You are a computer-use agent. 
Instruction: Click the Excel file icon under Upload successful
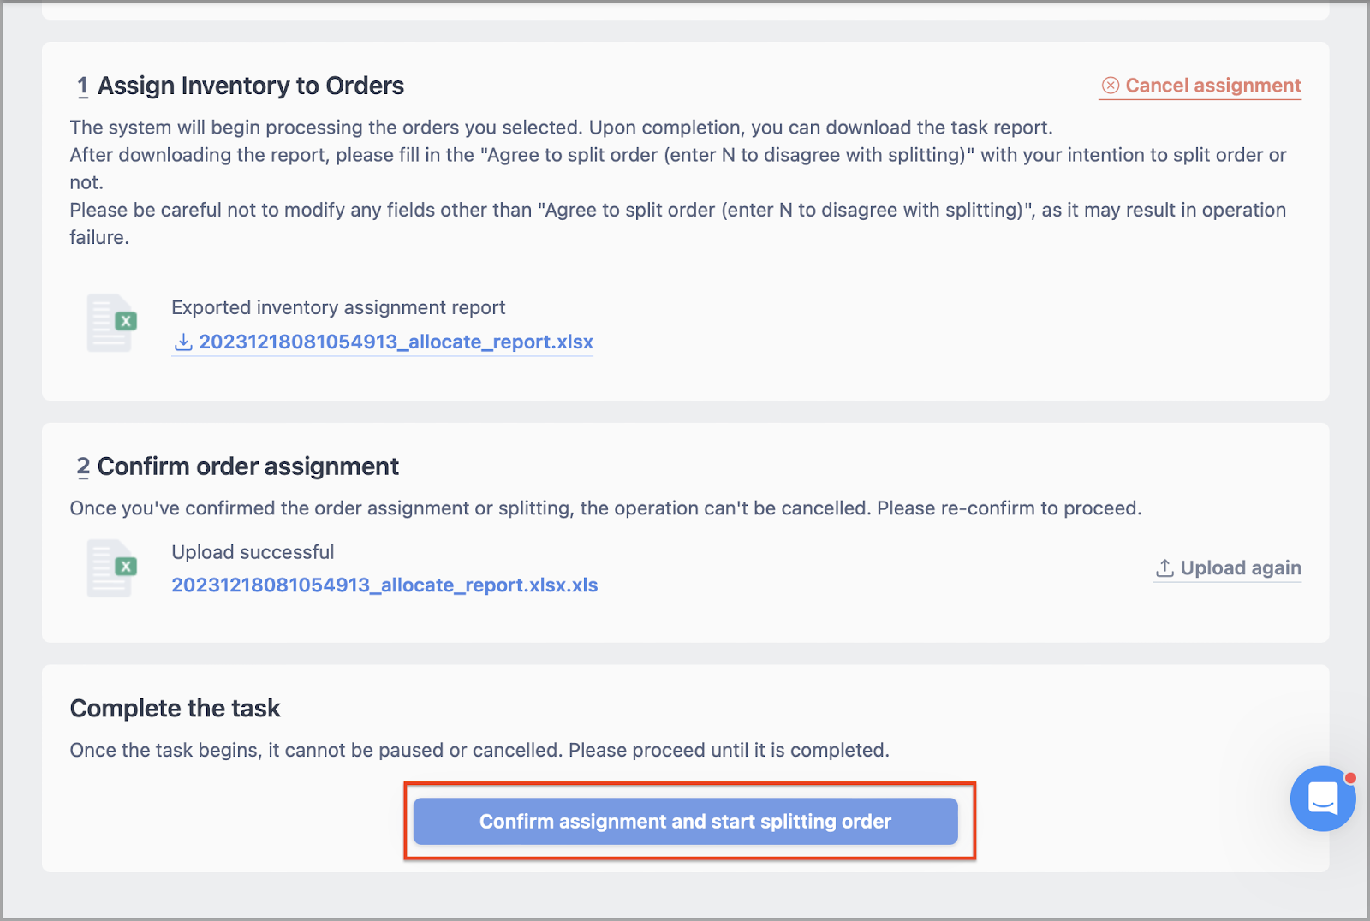click(x=112, y=567)
